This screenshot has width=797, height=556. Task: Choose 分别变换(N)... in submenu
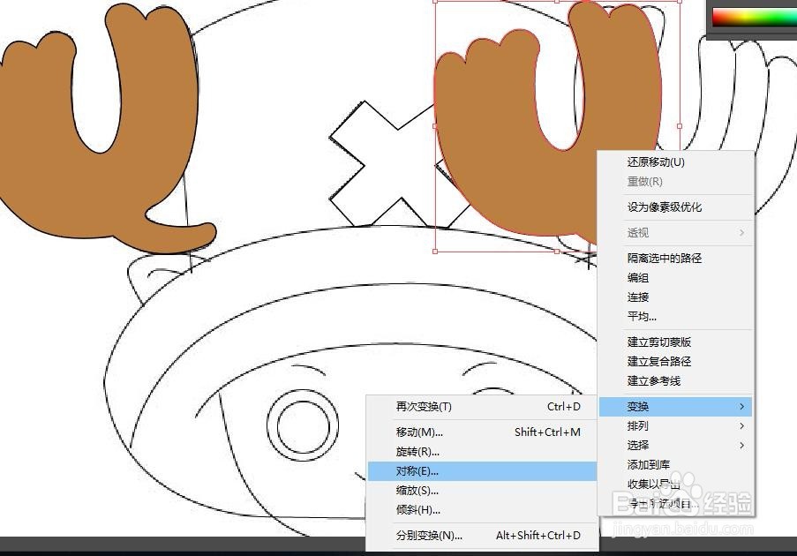482,535
